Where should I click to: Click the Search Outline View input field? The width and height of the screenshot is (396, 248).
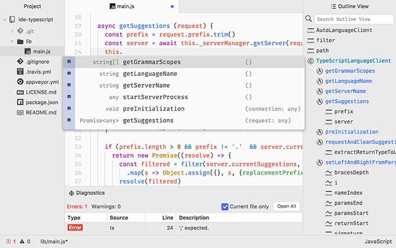(x=354, y=19)
